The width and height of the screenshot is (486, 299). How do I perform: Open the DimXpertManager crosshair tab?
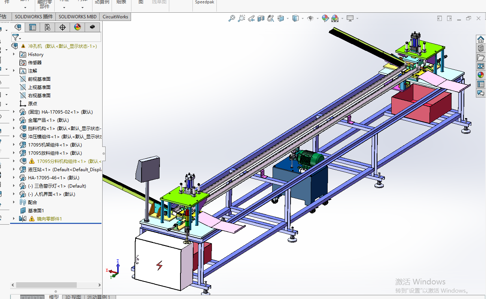63,27
